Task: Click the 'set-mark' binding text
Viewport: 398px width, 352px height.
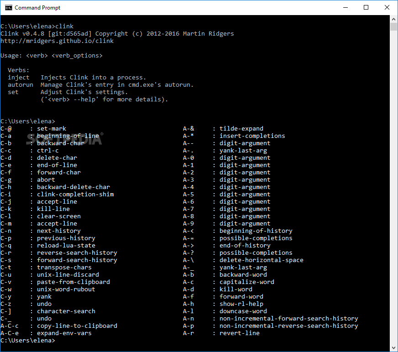Action: click(x=52, y=128)
